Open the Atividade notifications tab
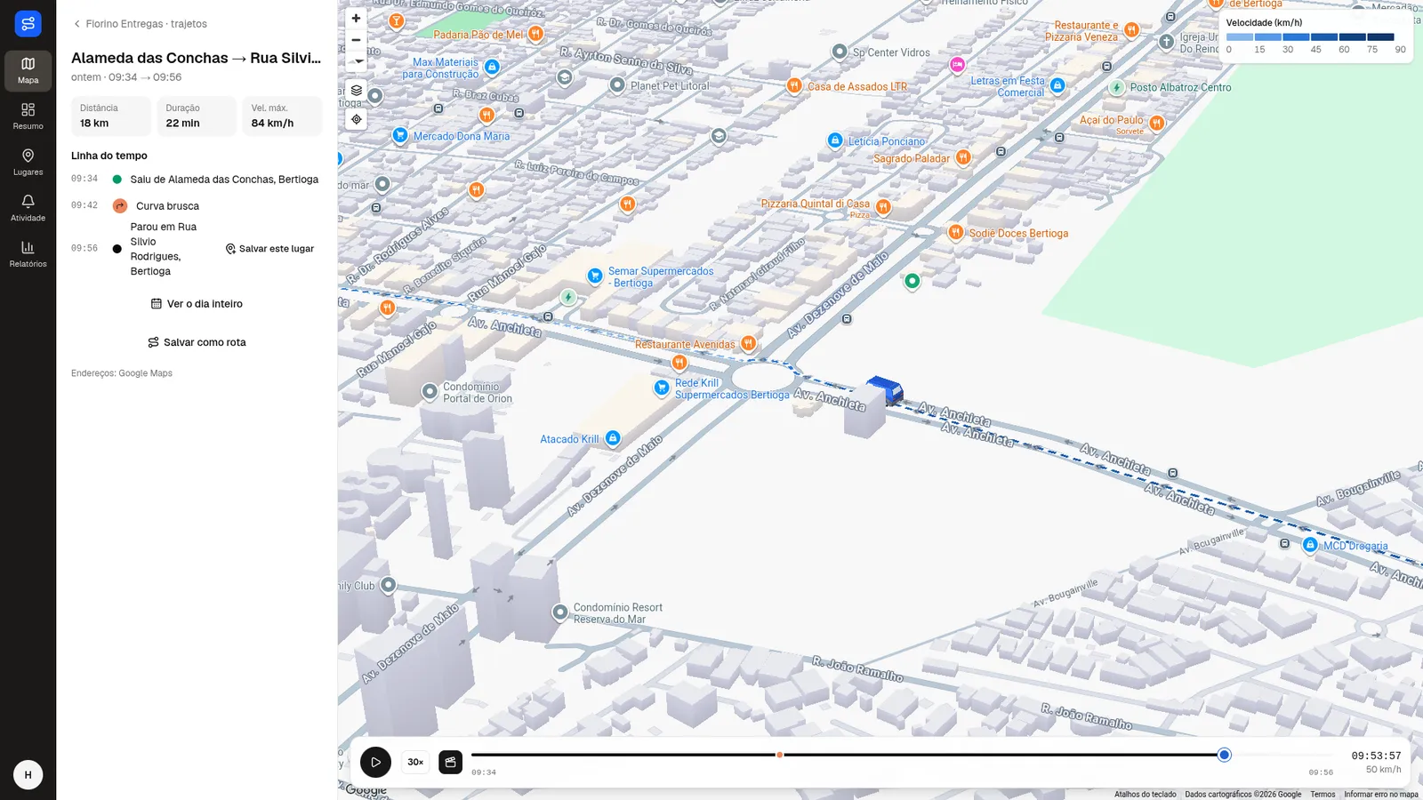 (28, 208)
